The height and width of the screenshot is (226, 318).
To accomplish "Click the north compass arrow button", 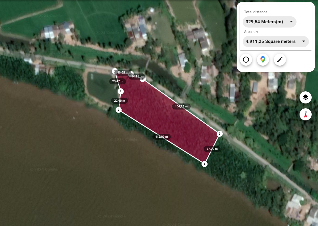I will [x=305, y=114].
